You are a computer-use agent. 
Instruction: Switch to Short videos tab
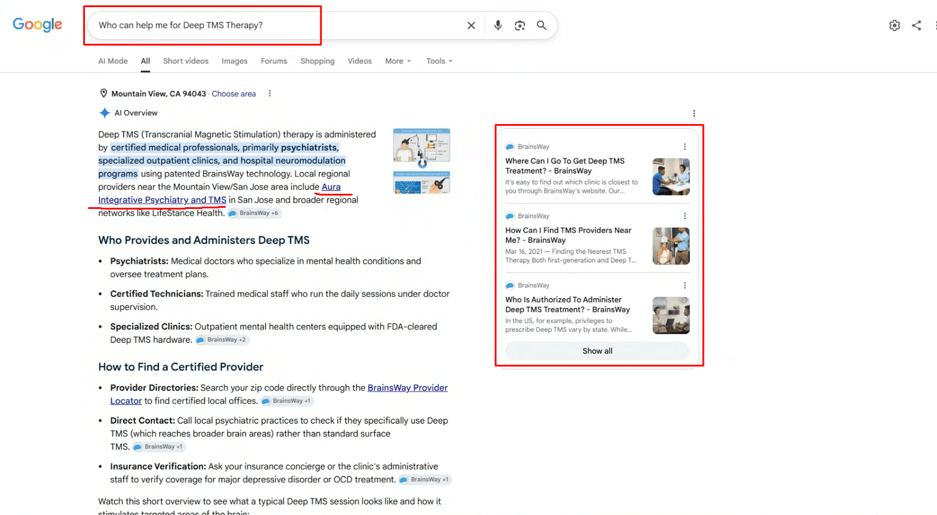click(x=186, y=61)
